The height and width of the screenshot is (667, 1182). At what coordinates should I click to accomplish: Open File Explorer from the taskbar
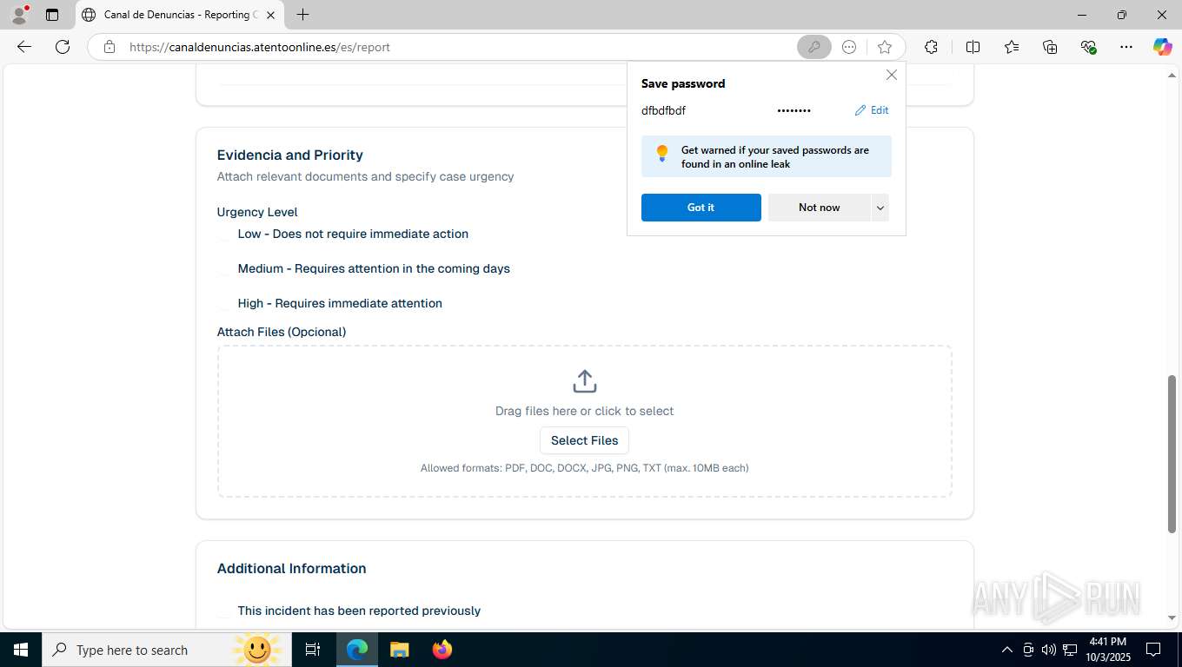point(399,650)
